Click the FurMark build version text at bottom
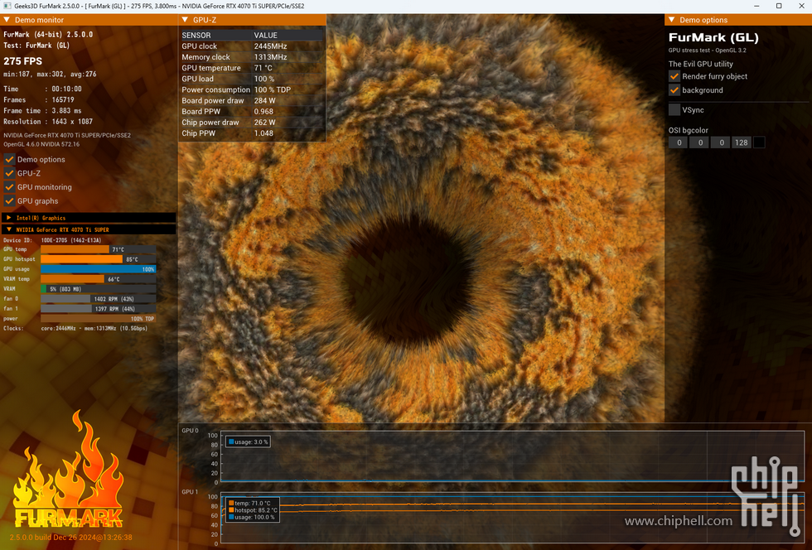The image size is (812, 550). [x=71, y=538]
